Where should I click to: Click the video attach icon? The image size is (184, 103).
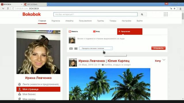(x=76, y=48)
